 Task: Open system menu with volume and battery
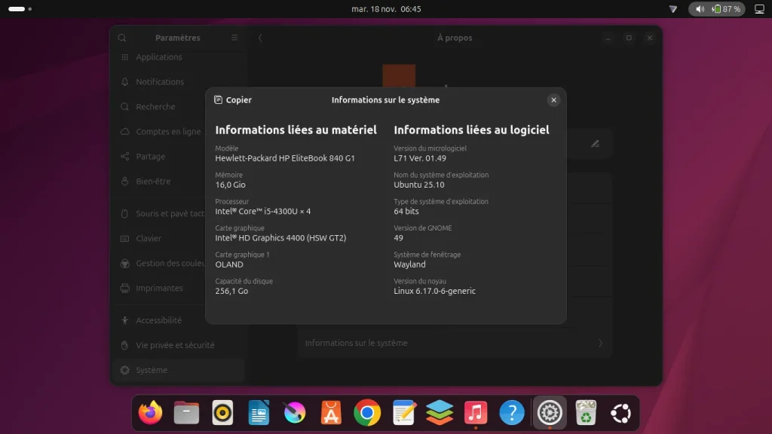[717, 9]
